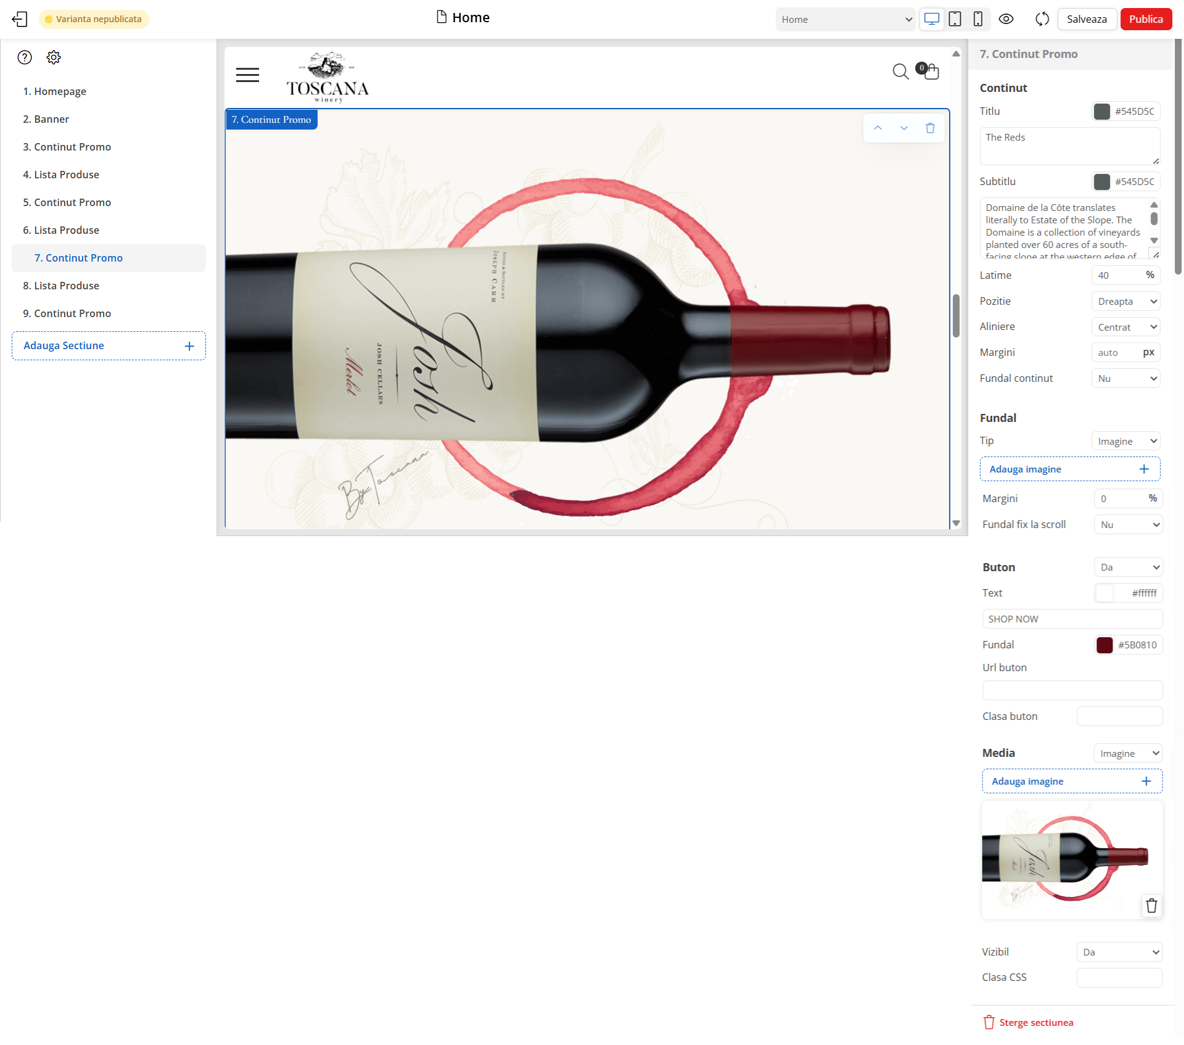Viewport: 1184px width, 1045px height.
Task: Expand the Aliniere Centrat dropdown
Action: tap(1126, 327)
